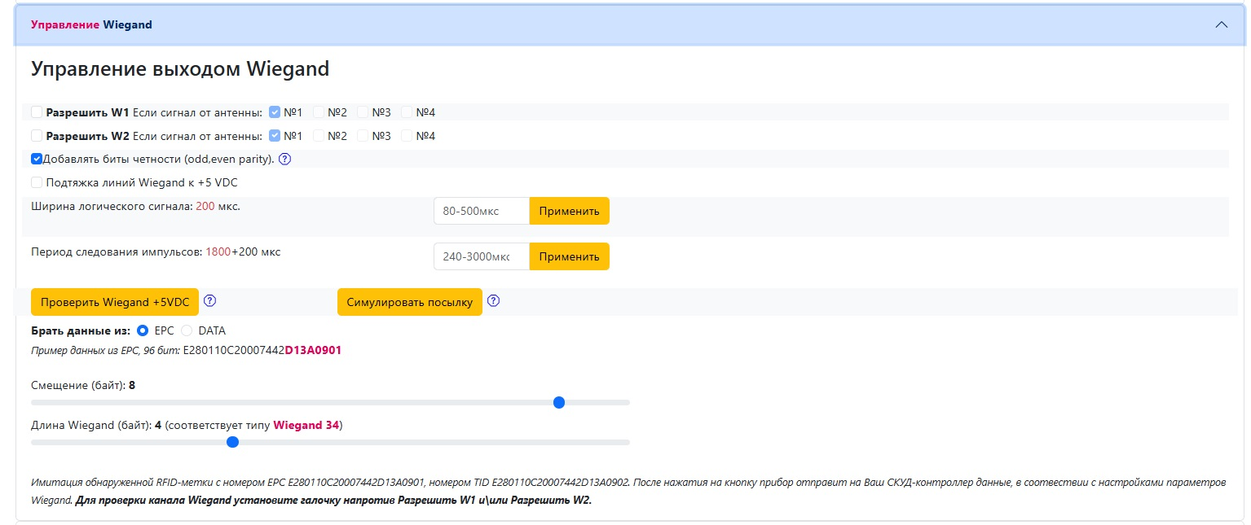Select the EPC radio button
1251x525 pixels.
(143, 330)
